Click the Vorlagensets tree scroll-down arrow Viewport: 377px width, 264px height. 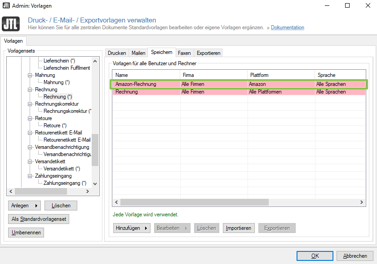point(95,183)
